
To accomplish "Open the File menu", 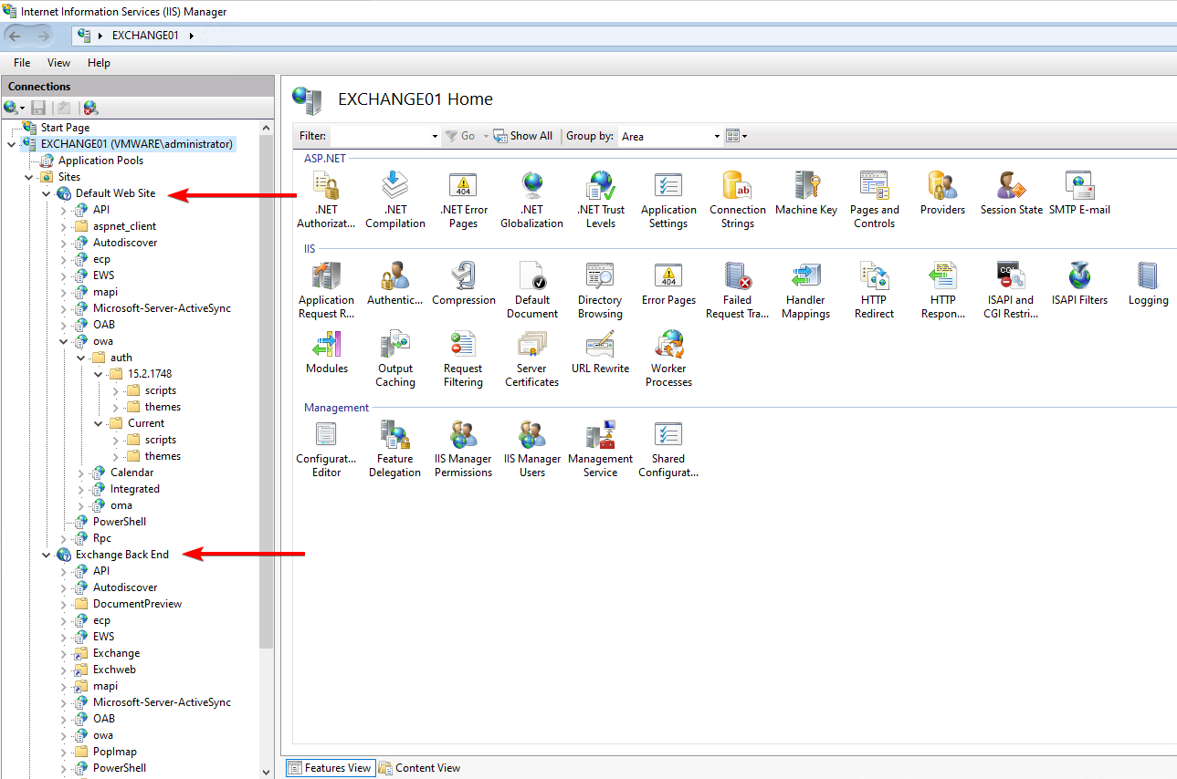I will (22, 63).
